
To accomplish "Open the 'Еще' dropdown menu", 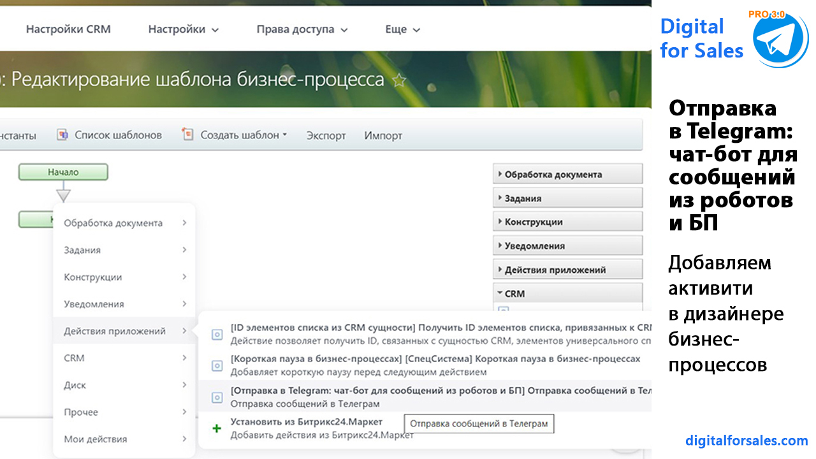I will click(x=403, y=29).
